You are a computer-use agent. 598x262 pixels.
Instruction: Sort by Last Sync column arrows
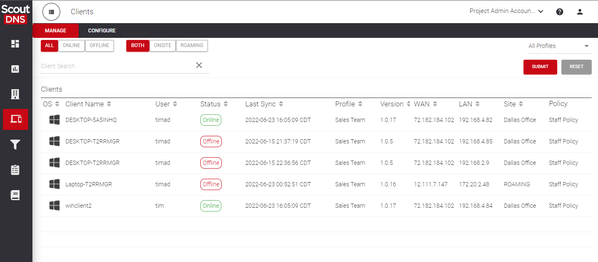281,104
